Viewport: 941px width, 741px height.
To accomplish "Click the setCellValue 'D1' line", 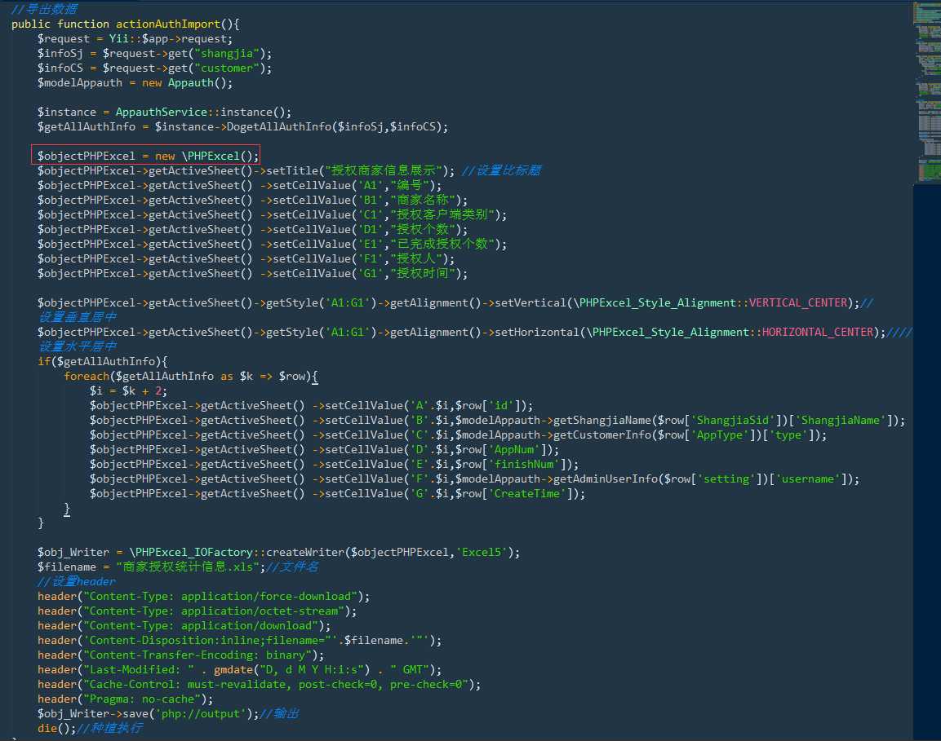I will point(252,230).
